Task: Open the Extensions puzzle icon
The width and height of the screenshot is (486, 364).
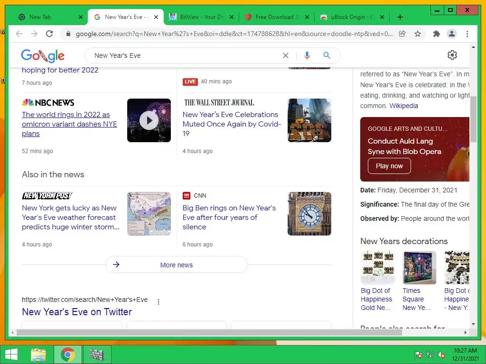Action: point(437,34)
